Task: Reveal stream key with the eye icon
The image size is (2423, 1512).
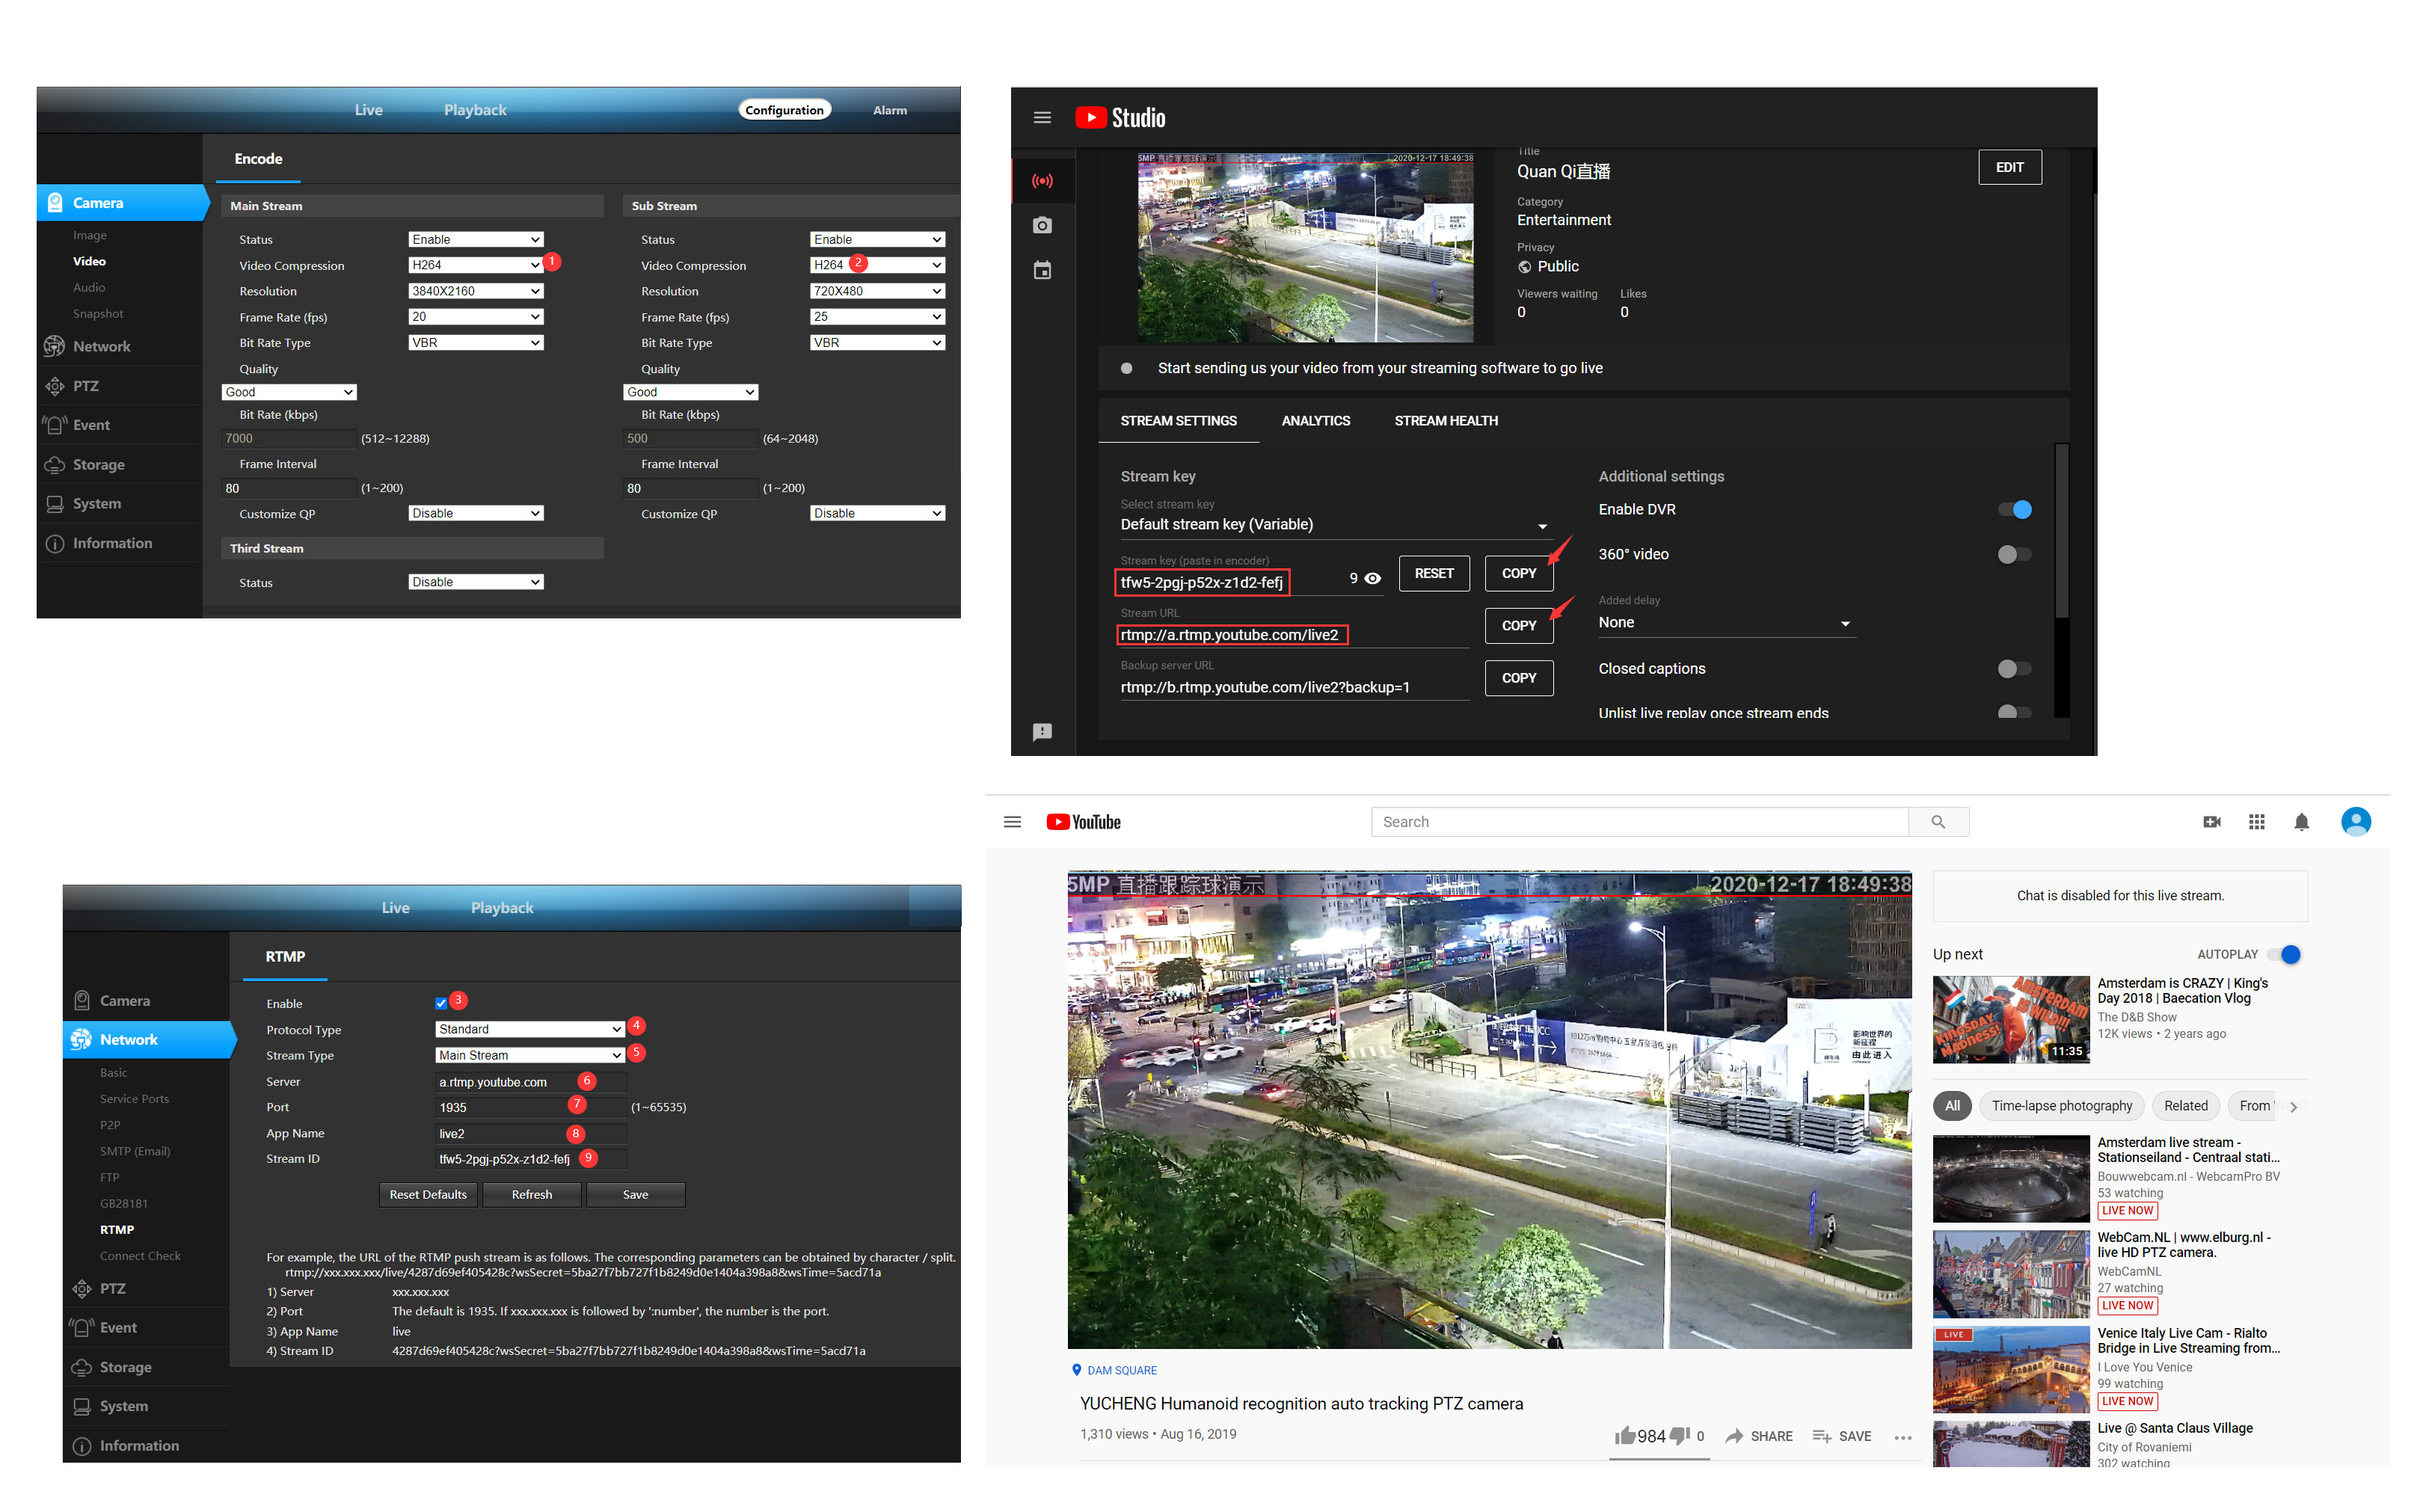Action: click(x=1373, y=579)
